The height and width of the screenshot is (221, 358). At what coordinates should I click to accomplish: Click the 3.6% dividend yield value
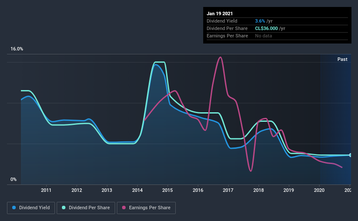coord(260,21)
